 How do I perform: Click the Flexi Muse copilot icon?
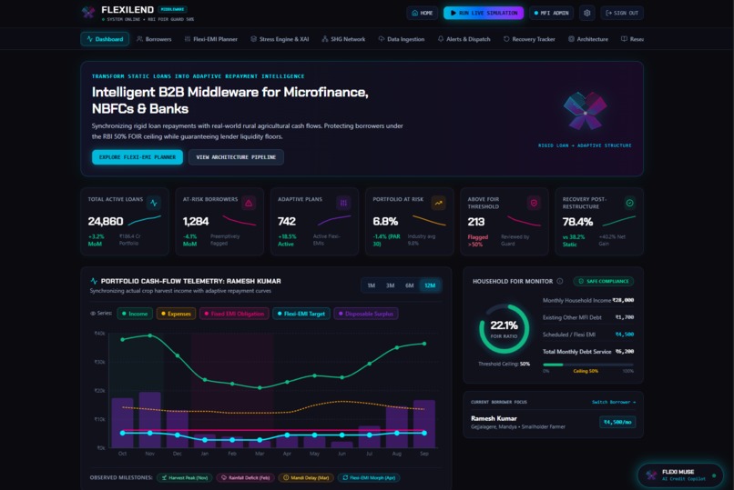point(651,475)
